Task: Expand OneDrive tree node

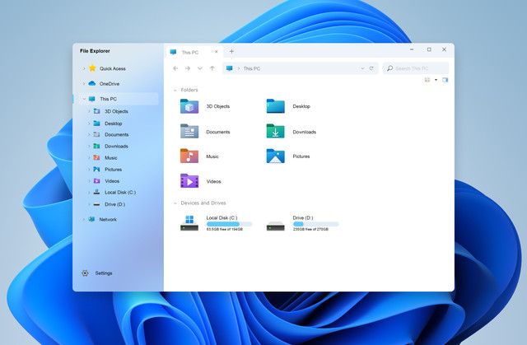Action: pos(84,84)
